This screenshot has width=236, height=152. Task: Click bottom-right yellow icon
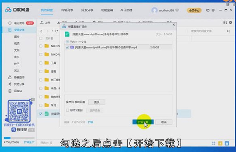point(220,143)
